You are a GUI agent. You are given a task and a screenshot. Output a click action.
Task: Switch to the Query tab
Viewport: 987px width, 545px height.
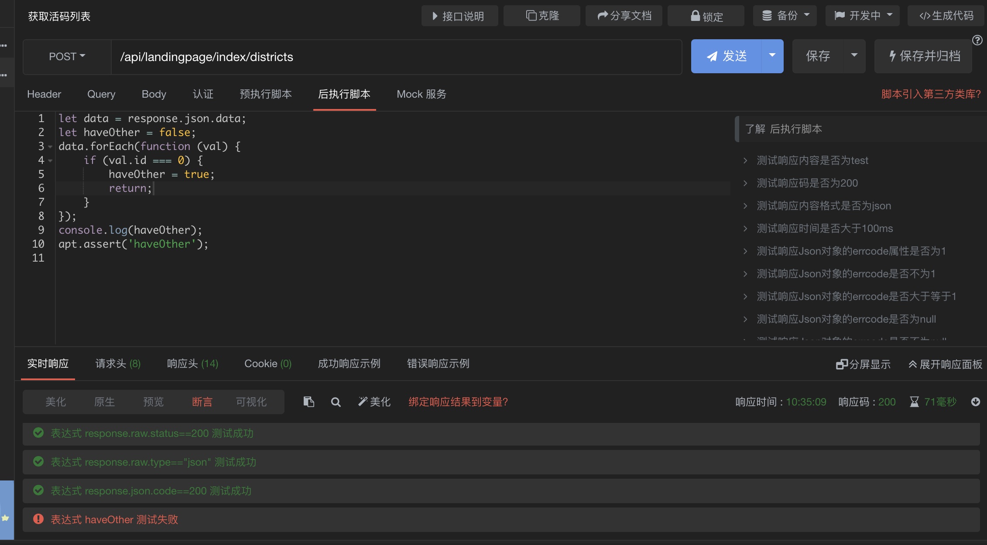[x=101, y=94]
